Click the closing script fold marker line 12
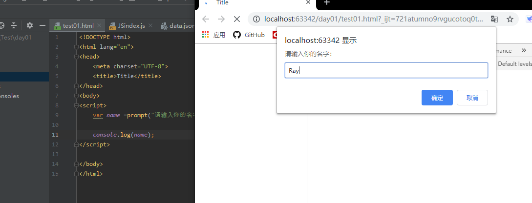 click(x=76, y=144)
